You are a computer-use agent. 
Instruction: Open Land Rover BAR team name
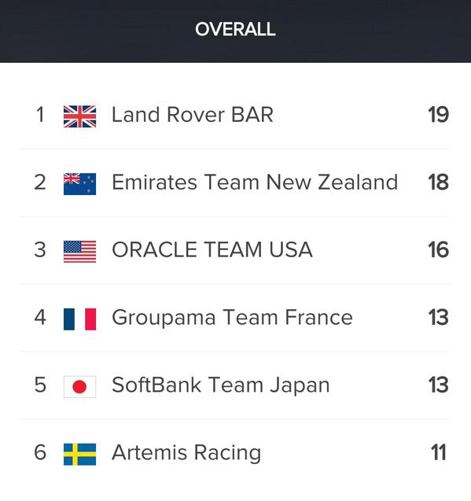click(x=193, y=114)
